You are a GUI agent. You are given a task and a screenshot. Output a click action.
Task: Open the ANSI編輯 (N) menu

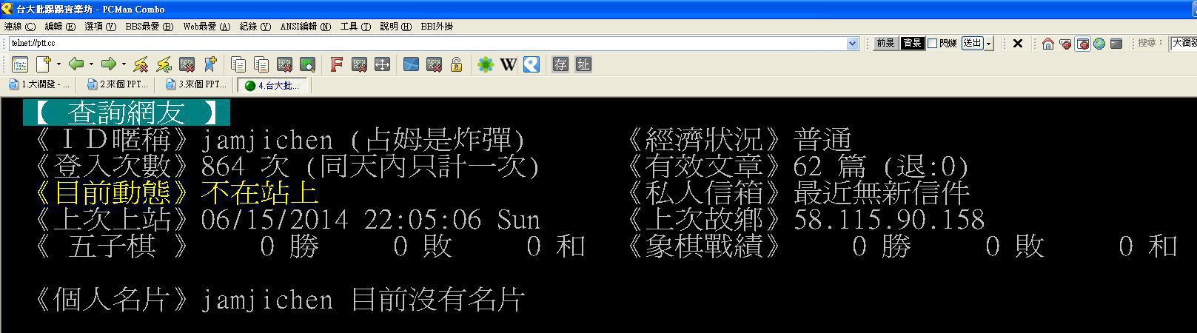[x=305, y=27]
